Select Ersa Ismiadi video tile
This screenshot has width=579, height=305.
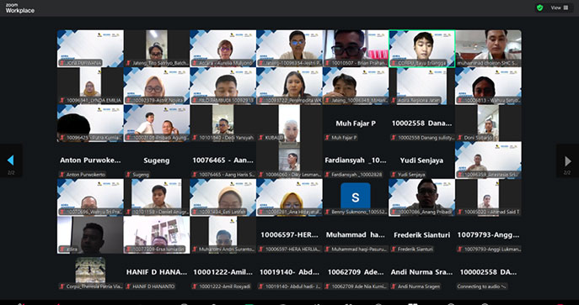157,234
